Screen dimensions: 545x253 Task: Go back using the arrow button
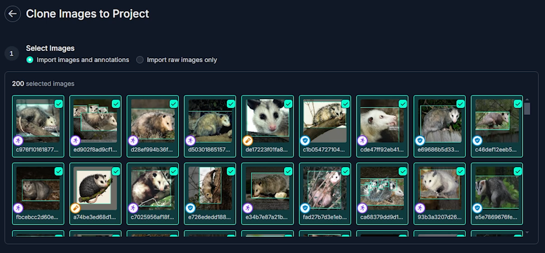pos(12,14)
